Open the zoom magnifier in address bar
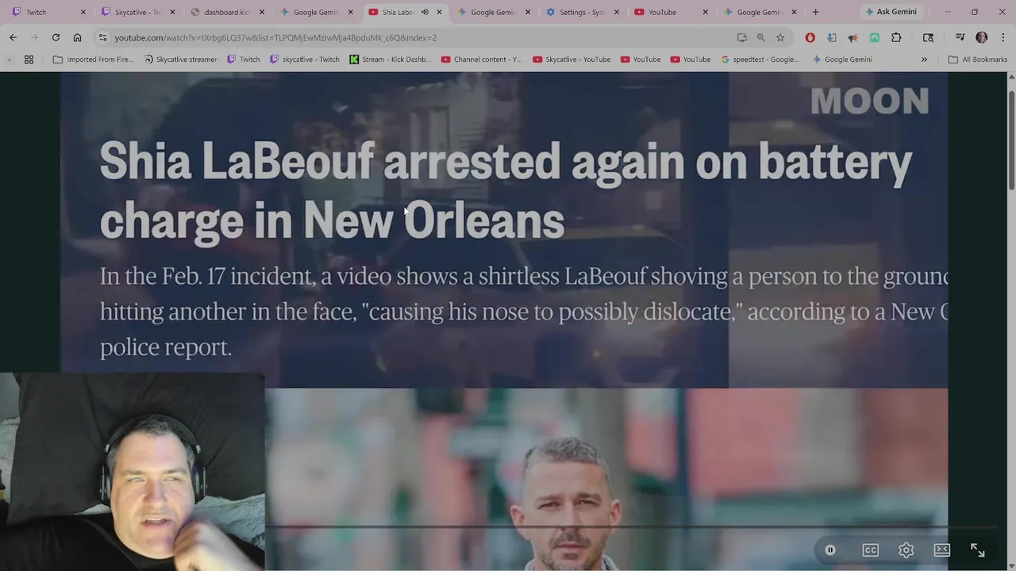 (761, 37)
